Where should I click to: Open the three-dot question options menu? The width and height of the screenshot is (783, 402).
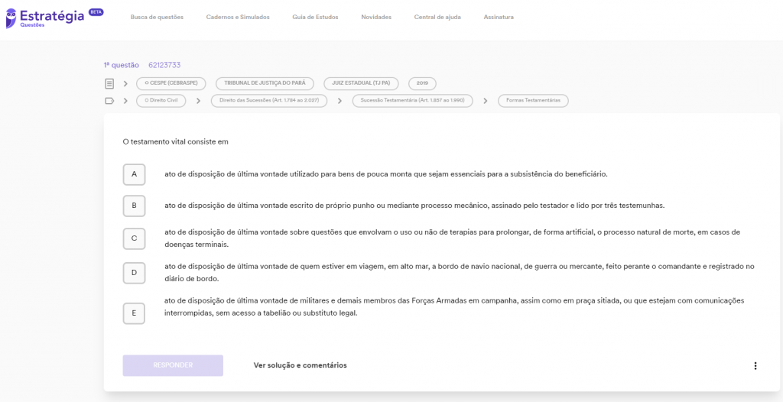(755, 366)
